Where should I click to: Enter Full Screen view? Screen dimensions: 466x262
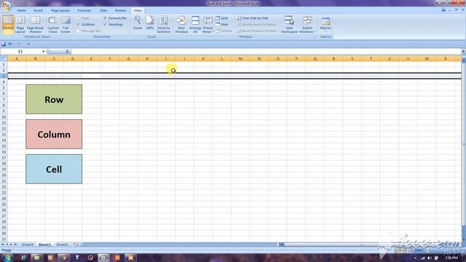tap(66, 24)
